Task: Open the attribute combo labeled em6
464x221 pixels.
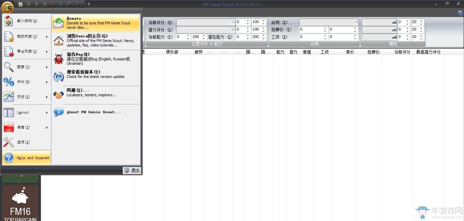Action: tap(379, 37)
